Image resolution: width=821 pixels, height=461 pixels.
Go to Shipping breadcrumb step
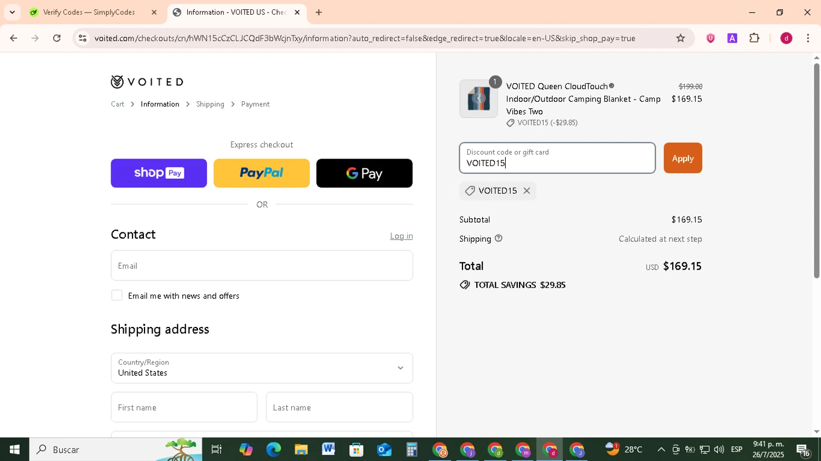pyautogui.click(x=210, y=104)
